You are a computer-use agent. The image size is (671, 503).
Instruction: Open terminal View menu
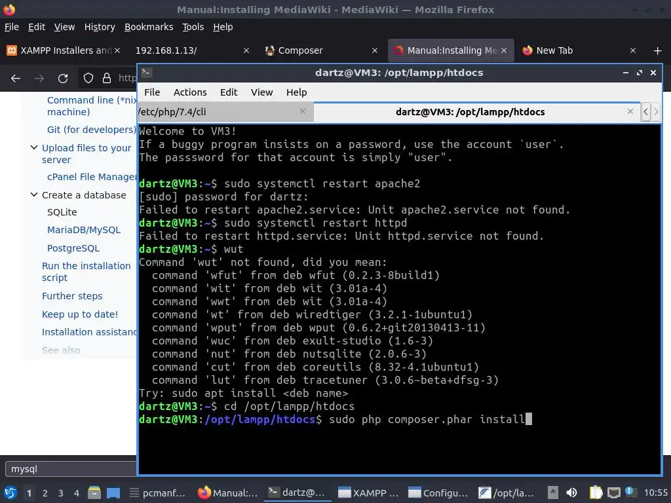coord(261,92)
